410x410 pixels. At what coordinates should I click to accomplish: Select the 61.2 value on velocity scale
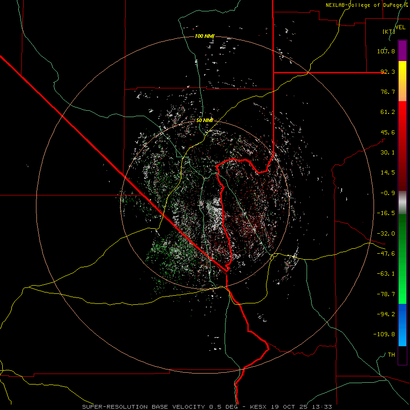point(388,112)
